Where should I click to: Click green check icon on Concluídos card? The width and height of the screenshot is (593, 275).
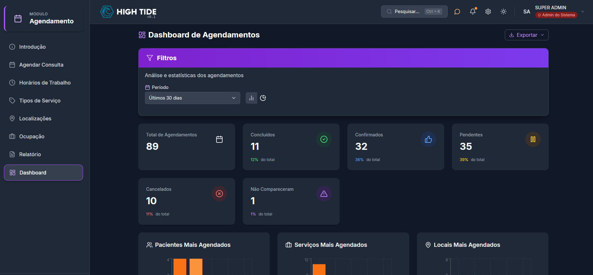324,139
